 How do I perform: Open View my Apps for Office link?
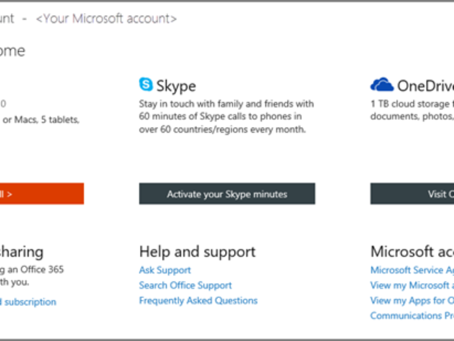(412, 300)
